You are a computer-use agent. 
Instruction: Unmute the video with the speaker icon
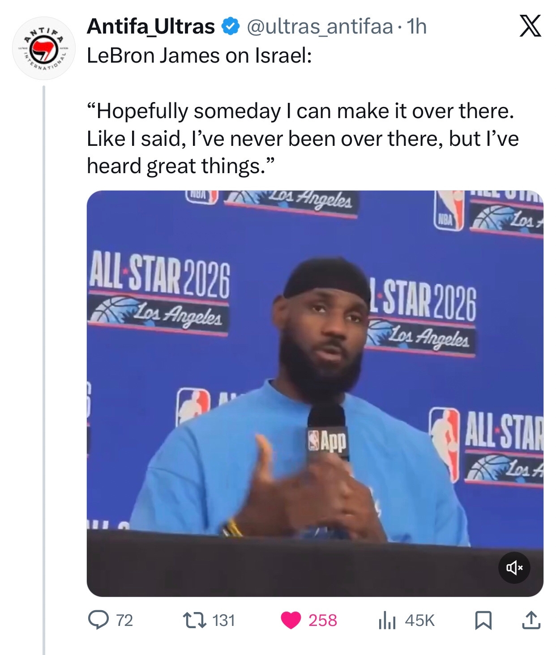[x=514, y=568]
